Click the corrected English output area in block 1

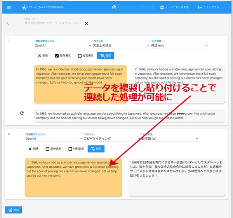click(x=179, y=84)
